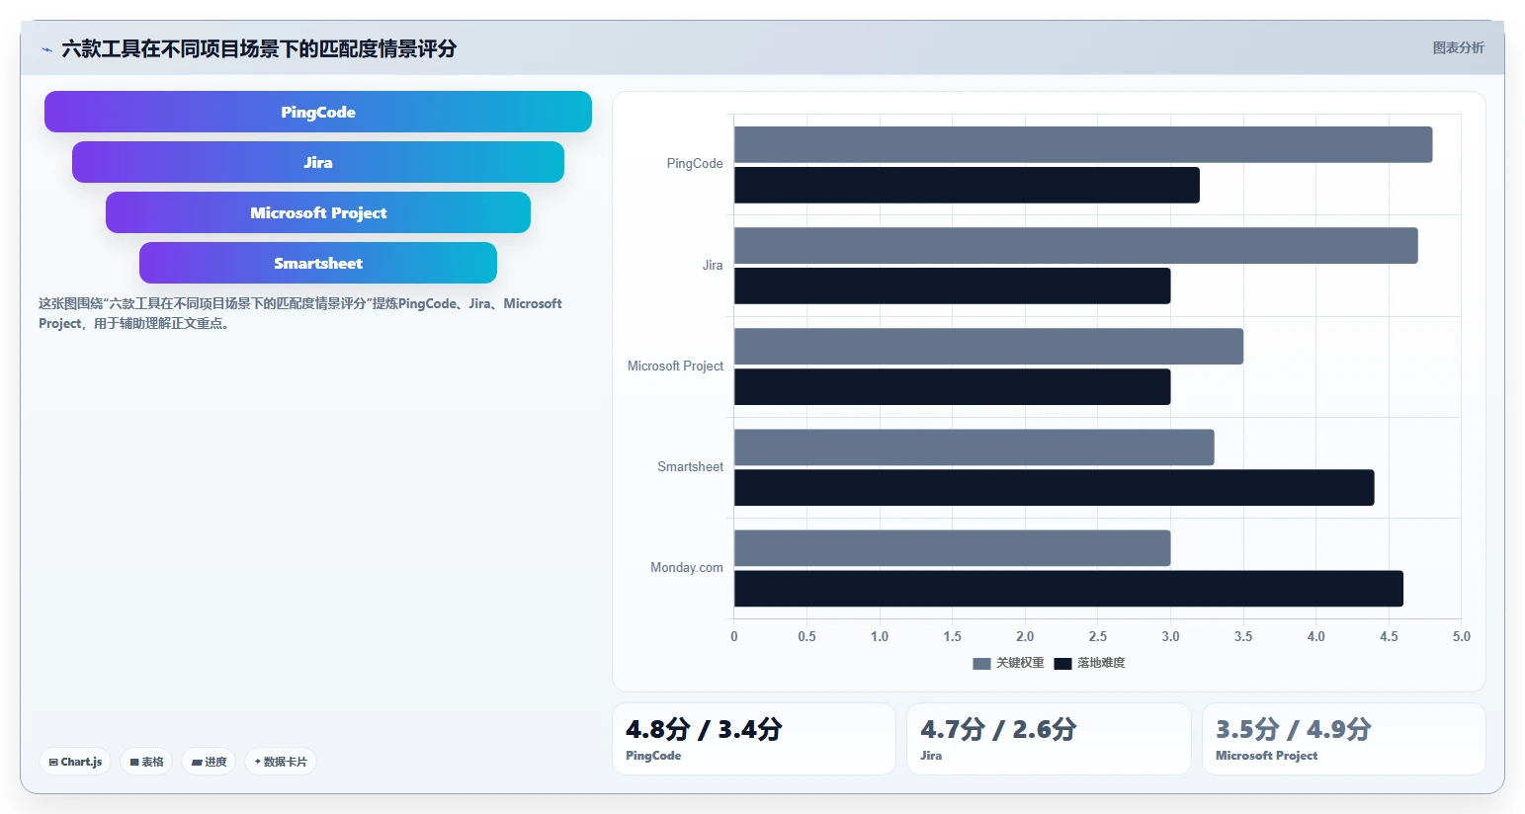Click the 图表分析 label in the header
The image size is (1525, 814).
[1458, 47]
